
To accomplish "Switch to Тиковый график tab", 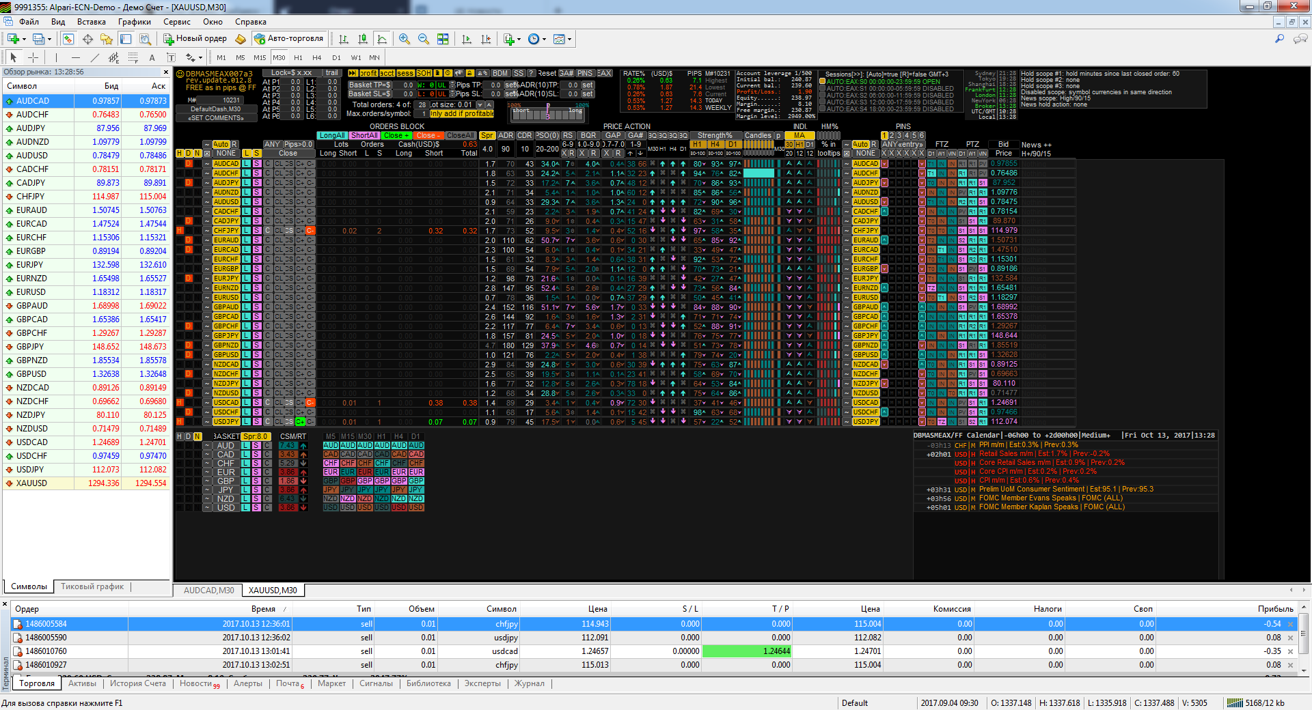I will tap(92, 586).
